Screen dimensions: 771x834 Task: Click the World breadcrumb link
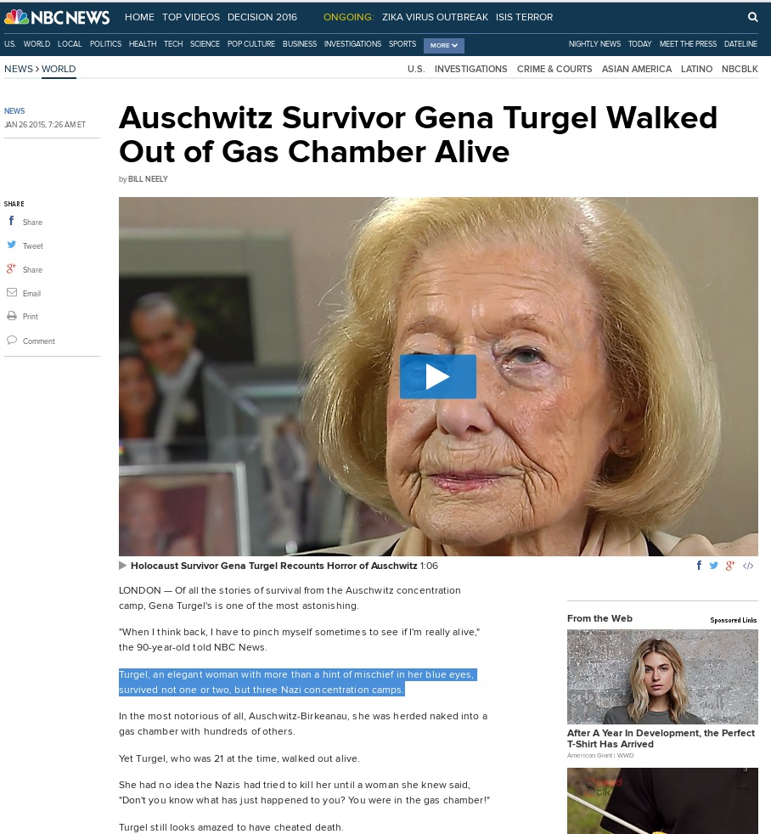point(59,69)
